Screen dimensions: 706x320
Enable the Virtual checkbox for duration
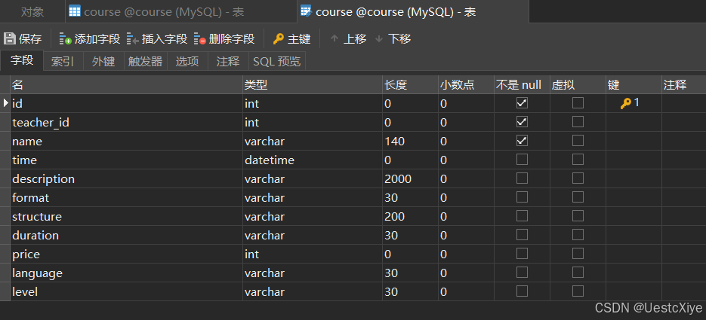coord(578,235)
